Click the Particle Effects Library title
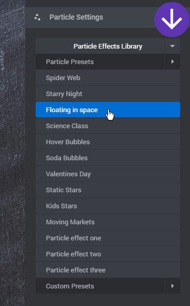The image size is (190, 306). click(108, 47)
